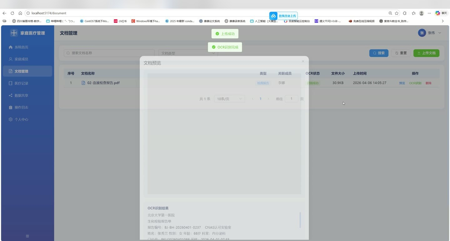Select page 1 in pagination
This screenshot has height=241, width=450.
click(x=260, y=99)
